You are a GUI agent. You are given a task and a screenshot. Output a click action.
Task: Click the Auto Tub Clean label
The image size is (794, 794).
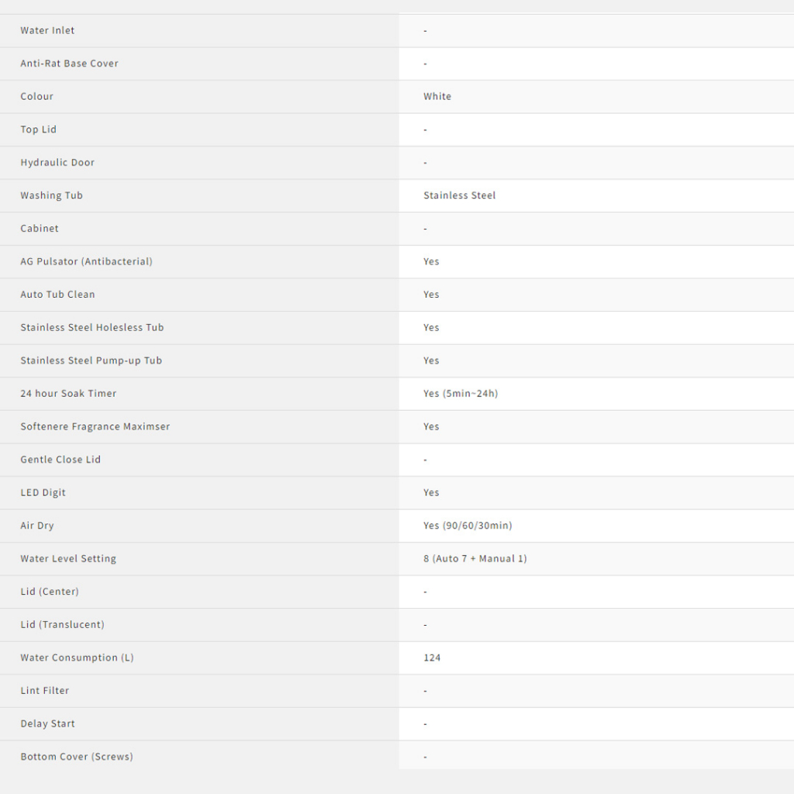click(57, 295)
